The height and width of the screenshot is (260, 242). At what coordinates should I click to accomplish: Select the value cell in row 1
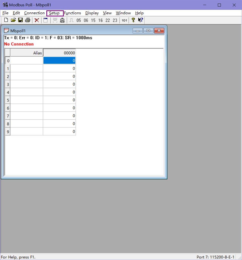[59, 68]
